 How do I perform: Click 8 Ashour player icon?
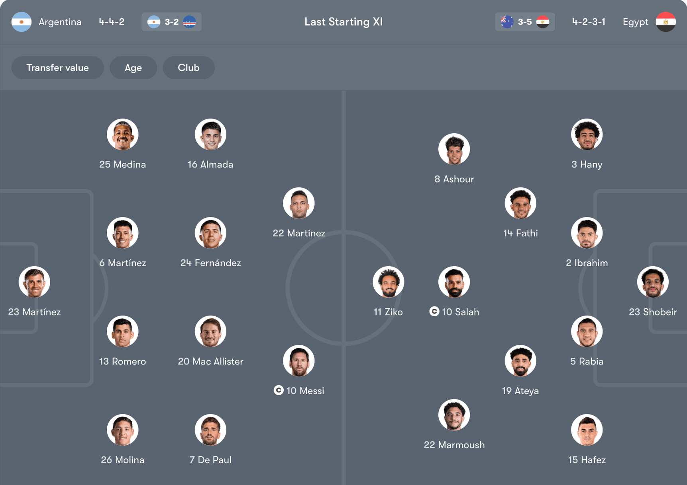(454, 149)
